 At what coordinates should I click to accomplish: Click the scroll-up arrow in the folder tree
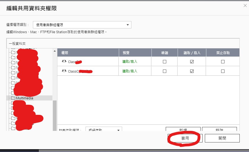pos(55,51)
